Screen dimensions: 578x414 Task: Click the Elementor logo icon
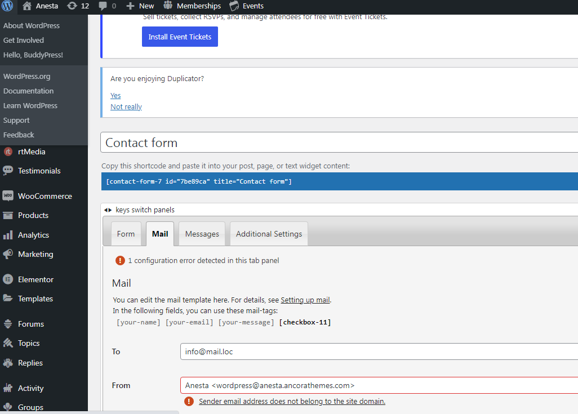coord(8,279)
